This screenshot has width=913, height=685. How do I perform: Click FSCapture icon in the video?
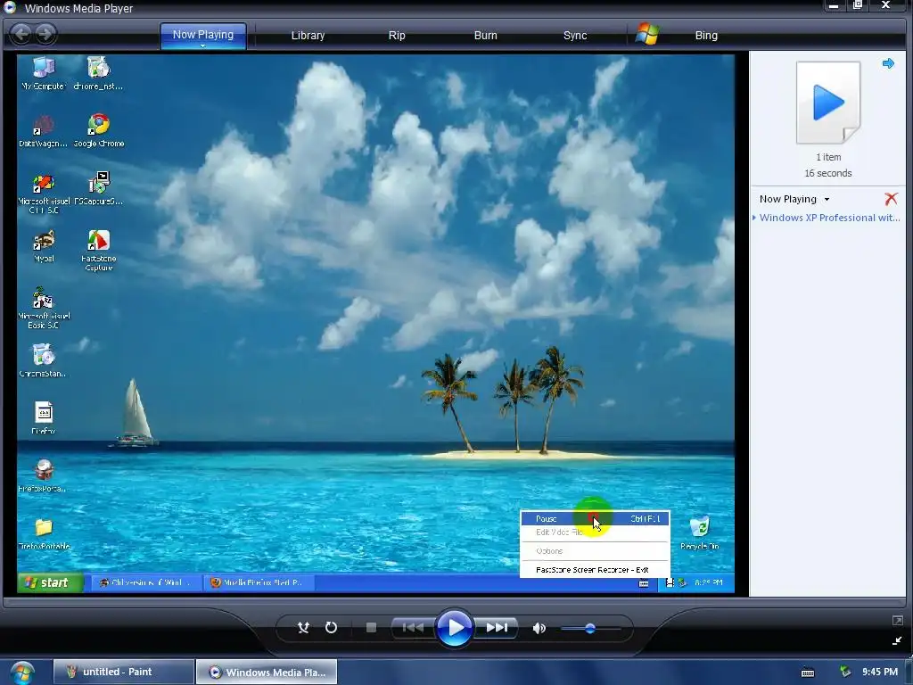tap(98, 189)
